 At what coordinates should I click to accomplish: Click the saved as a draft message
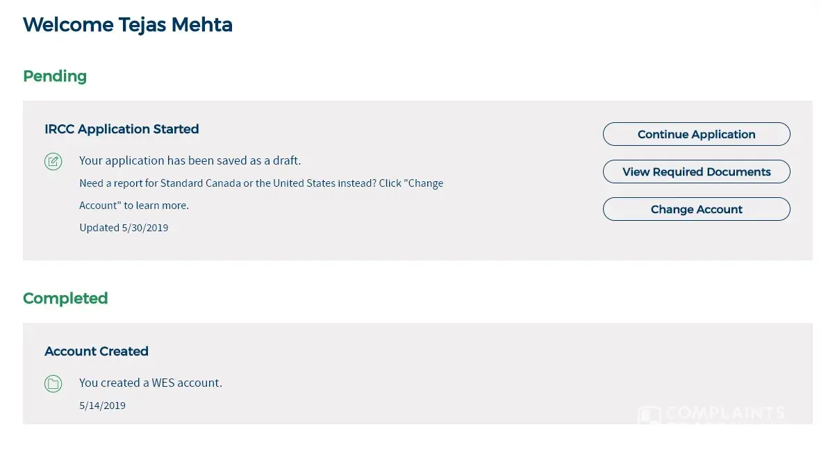190,160
